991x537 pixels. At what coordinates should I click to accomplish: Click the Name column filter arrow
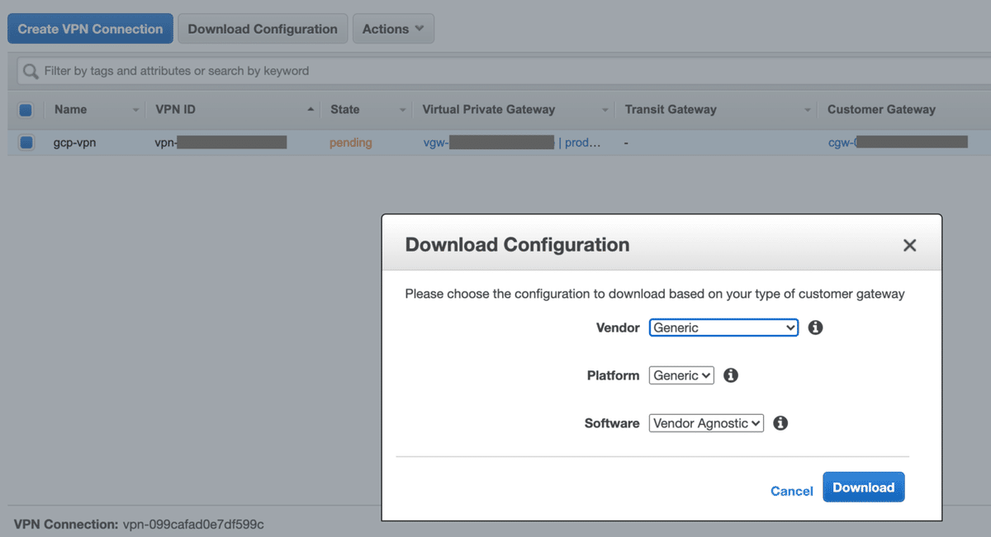click(x=135, y=110)
